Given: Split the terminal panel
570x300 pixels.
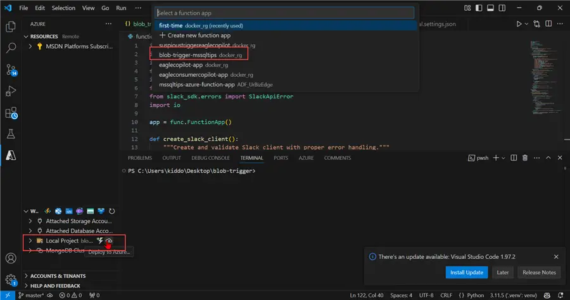Looking at the screenshot, I should point(514,158).
